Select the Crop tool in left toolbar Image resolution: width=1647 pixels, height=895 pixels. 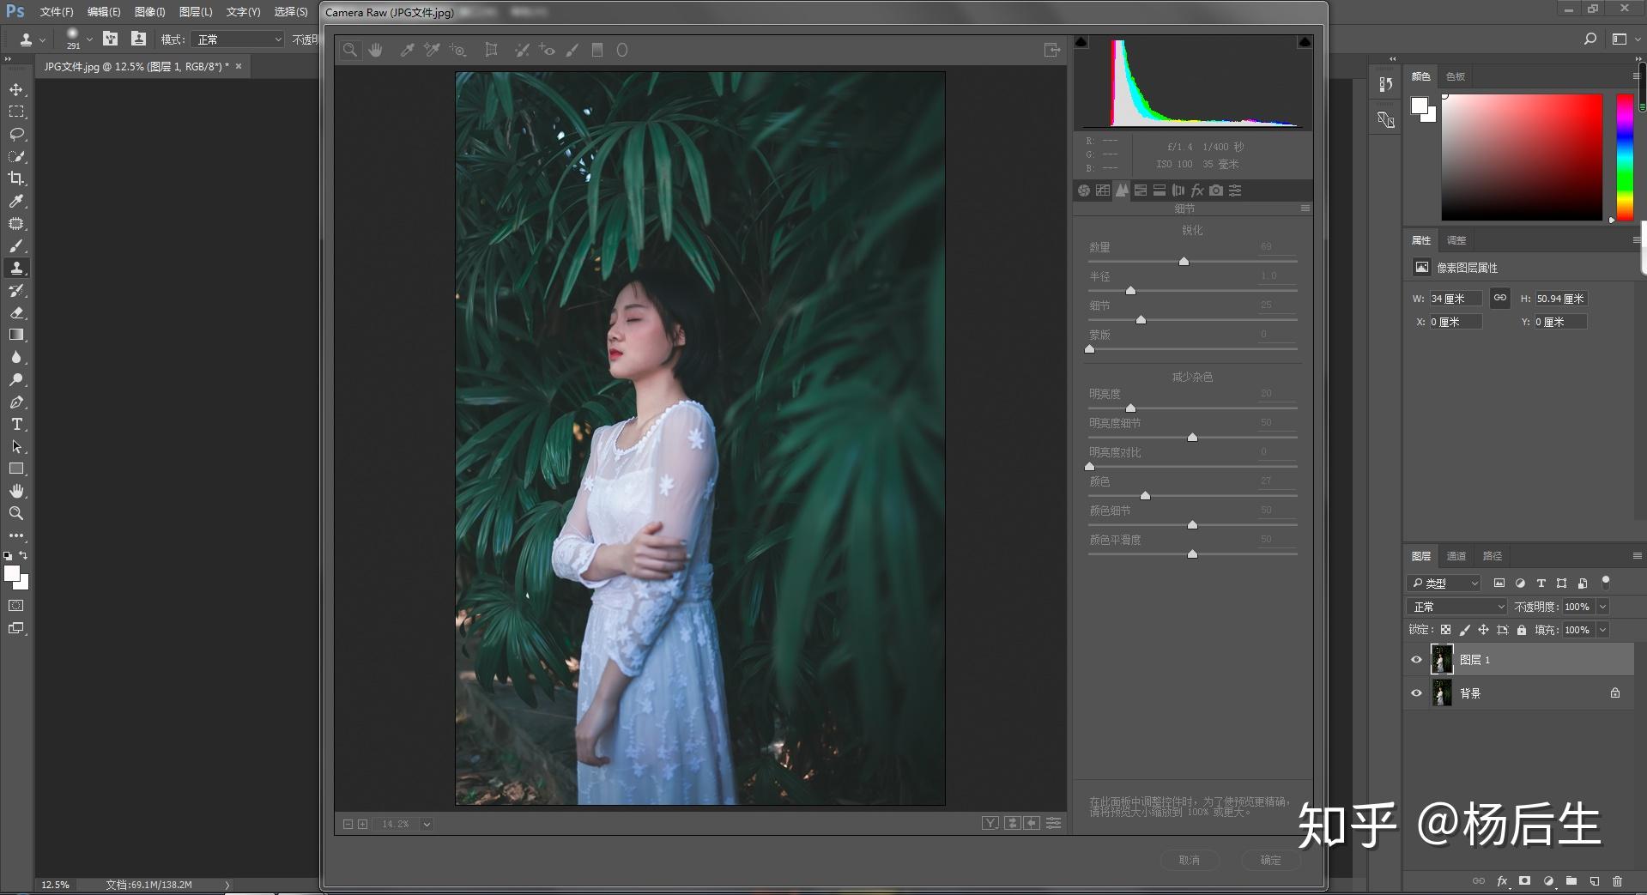pyautogui.click(x=16, y=178)
